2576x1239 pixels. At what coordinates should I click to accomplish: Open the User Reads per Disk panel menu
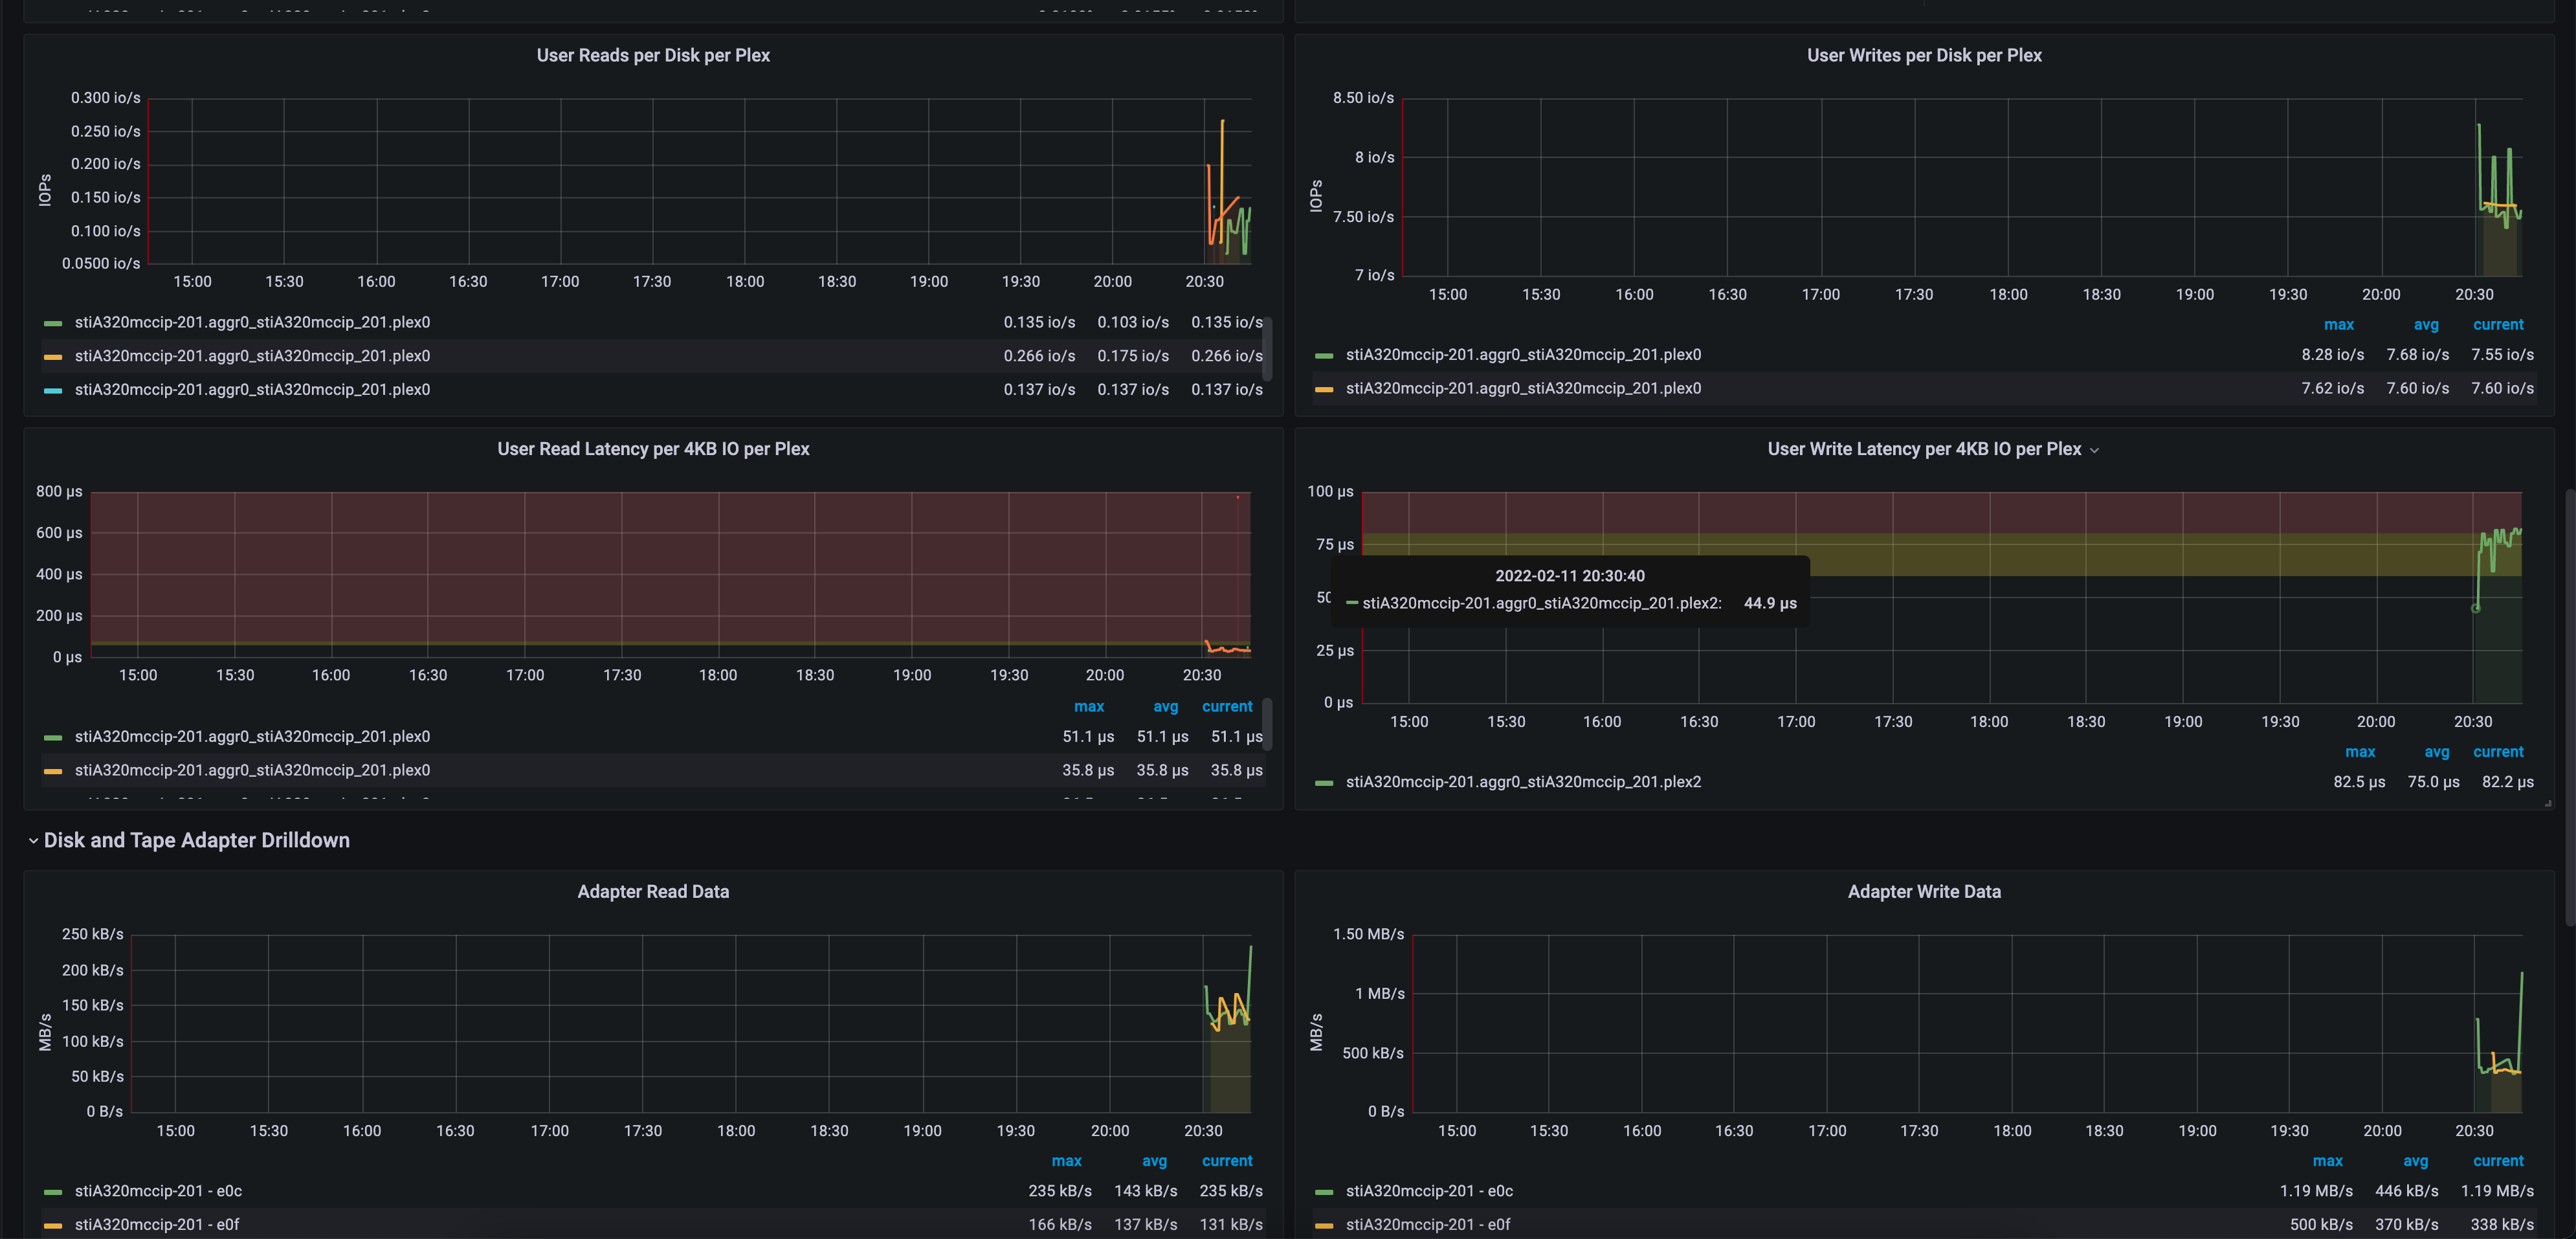[653, 55]
